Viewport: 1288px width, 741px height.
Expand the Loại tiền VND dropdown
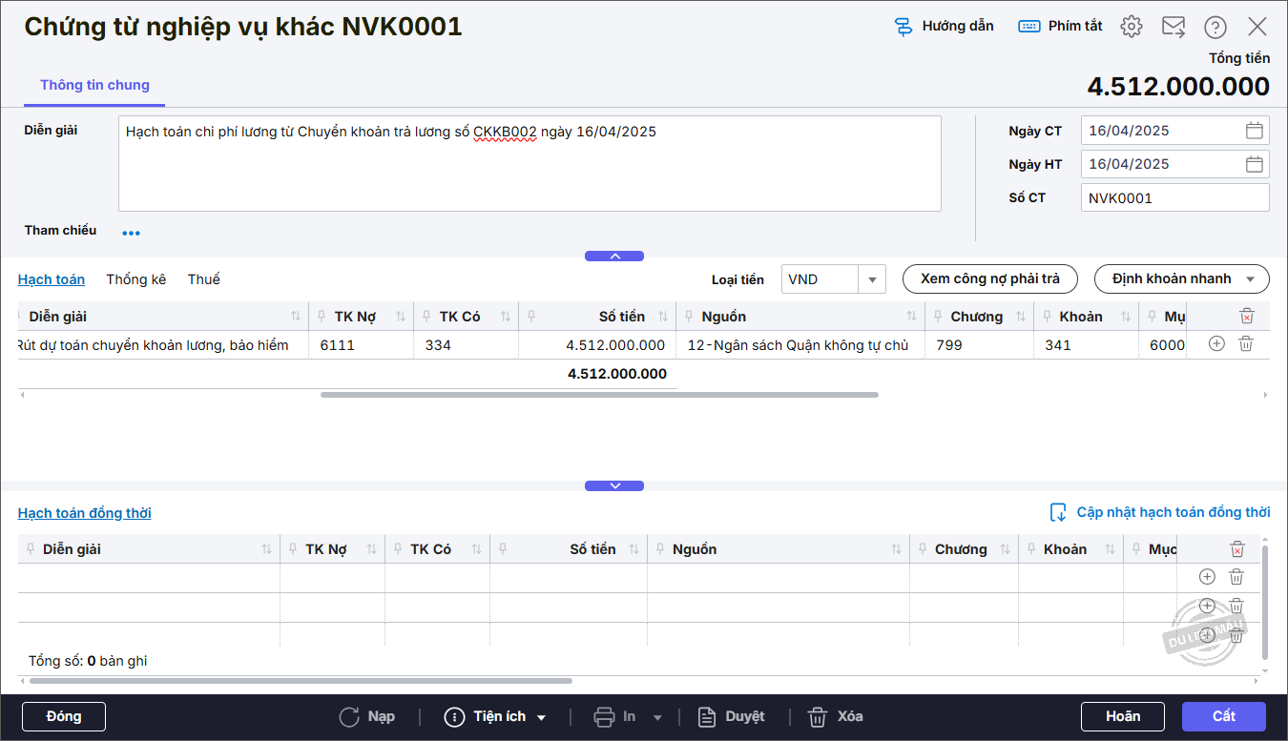(872, 279)
